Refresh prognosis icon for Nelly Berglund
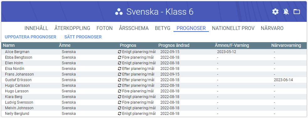The height and width of the screenshot is (118, 308). pyautogui.click(x=119, y=114)
